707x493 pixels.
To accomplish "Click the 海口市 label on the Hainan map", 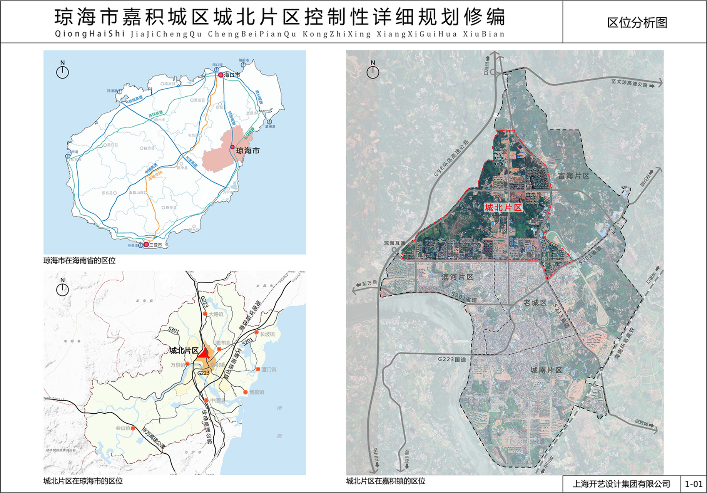I will point(232,75).
